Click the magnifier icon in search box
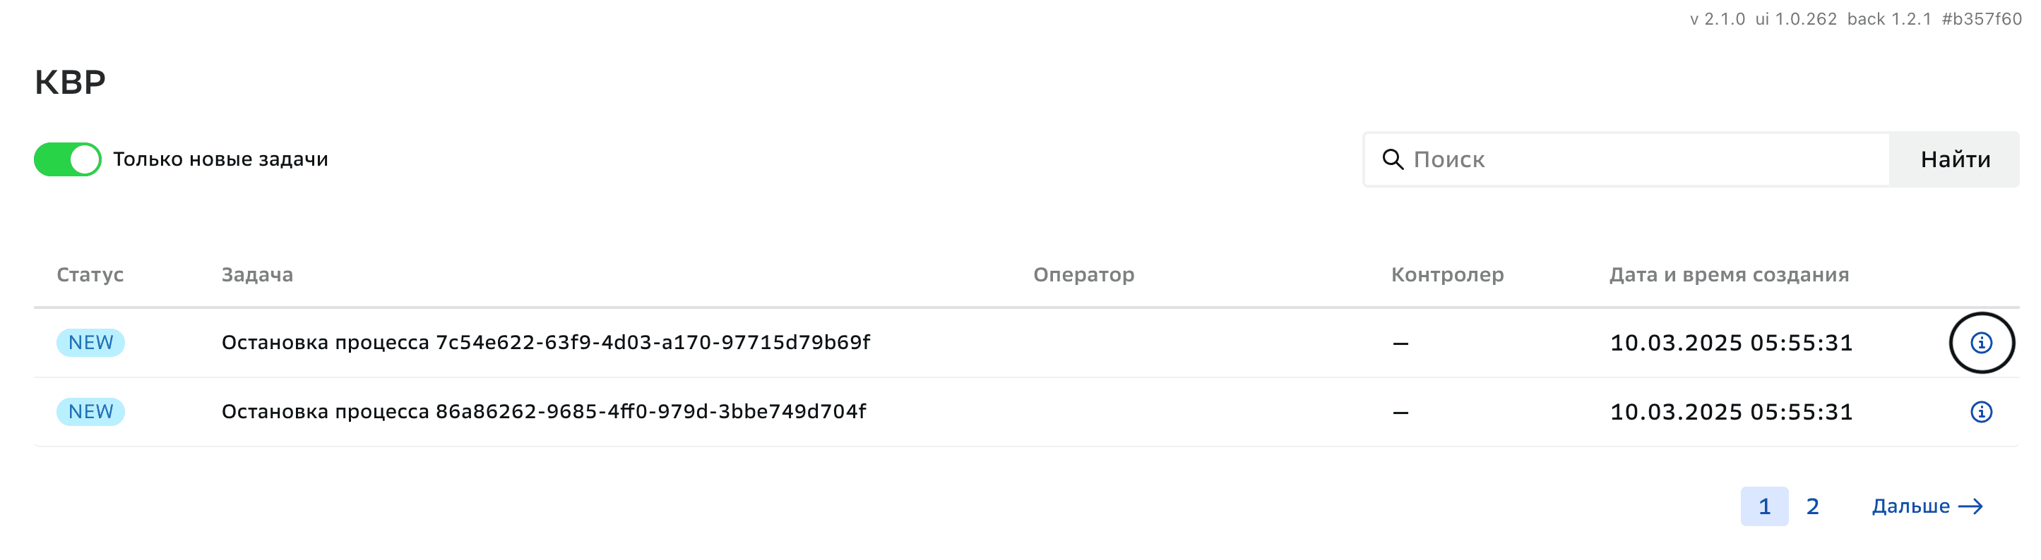Screen dimensions: 2041x560 (1392, 159)
